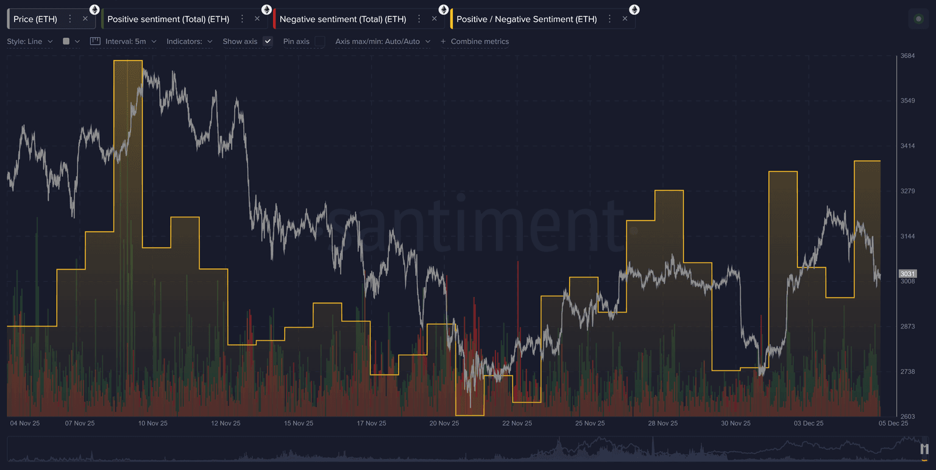Expand the Indicators dropdown
This screenshot has width=936, height=470.
[189, 41]
